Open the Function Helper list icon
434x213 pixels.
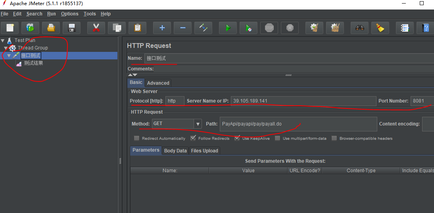[405, 28]
